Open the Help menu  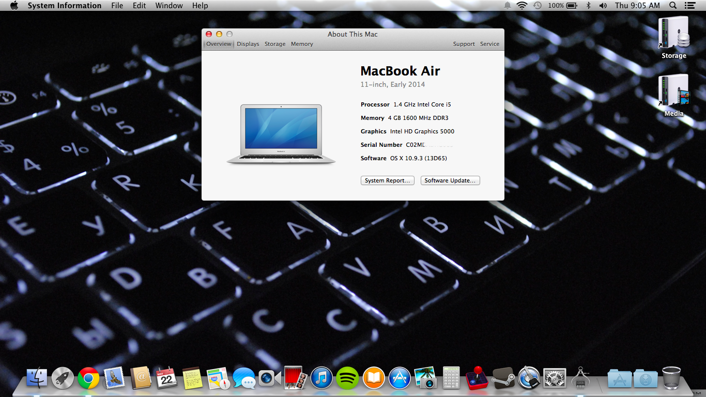(x=200, y=6)
